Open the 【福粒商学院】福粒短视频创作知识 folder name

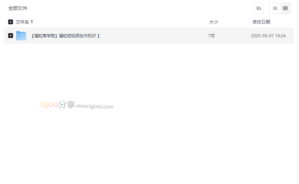[x=66, y=36]
